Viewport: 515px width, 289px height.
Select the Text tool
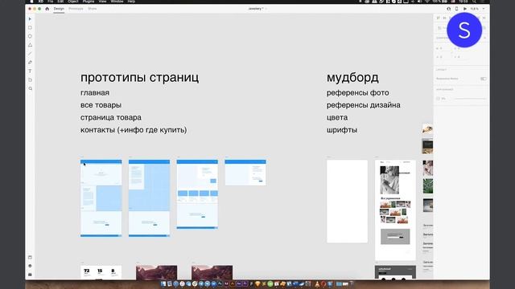pyautogui.click(x=30, y=71)
